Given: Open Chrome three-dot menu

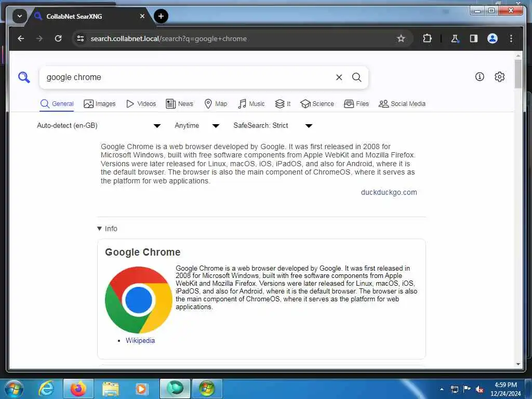Looking at the screenshot, I should tap(511, 38).
